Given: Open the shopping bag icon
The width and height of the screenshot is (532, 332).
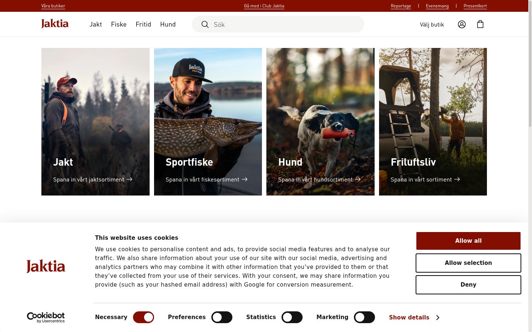Looking at the screenshot, I should (480, 24).
